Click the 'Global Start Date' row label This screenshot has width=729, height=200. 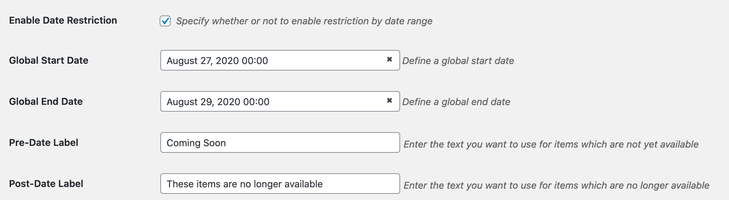49,60
